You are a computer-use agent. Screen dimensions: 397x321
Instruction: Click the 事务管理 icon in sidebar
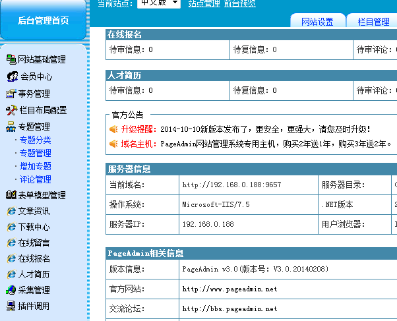coord(11,94)
